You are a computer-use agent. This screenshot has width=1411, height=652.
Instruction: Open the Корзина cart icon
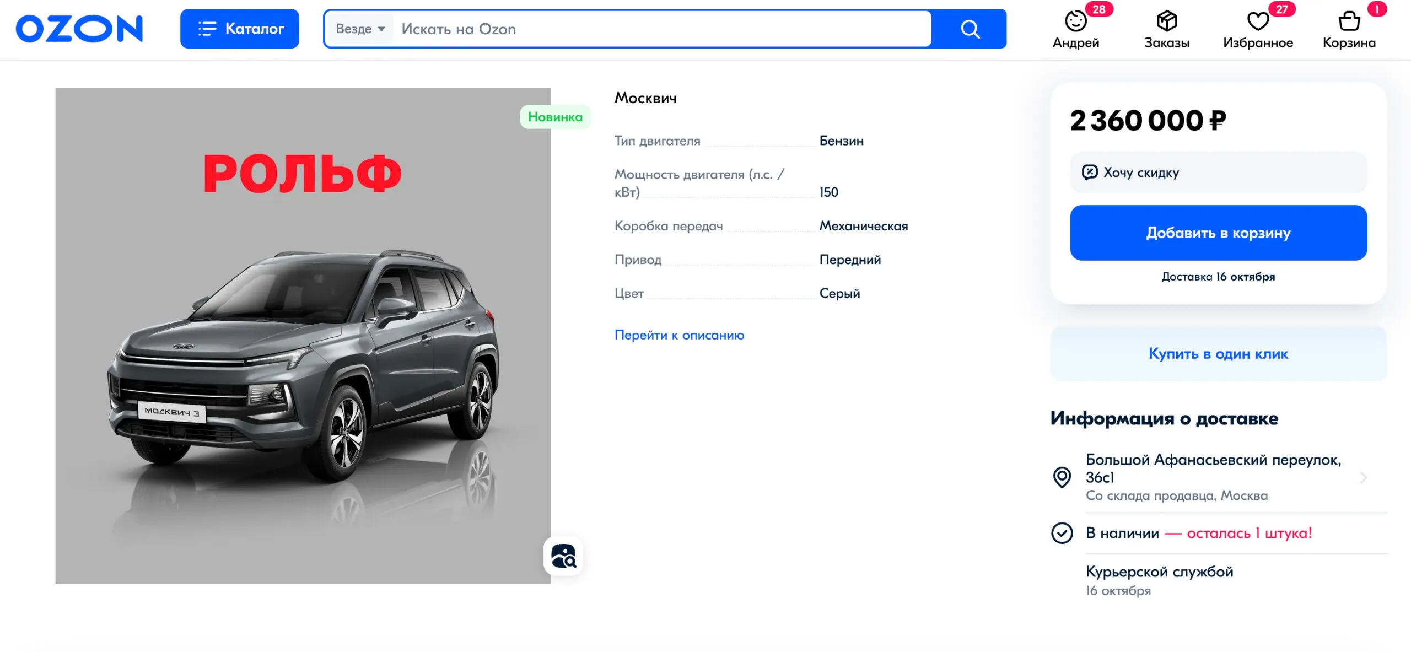1349,22
